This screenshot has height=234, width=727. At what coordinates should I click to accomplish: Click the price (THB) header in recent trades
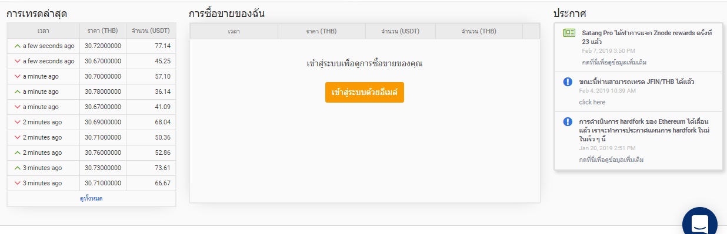pyautogui.click(x=103, y=30)
